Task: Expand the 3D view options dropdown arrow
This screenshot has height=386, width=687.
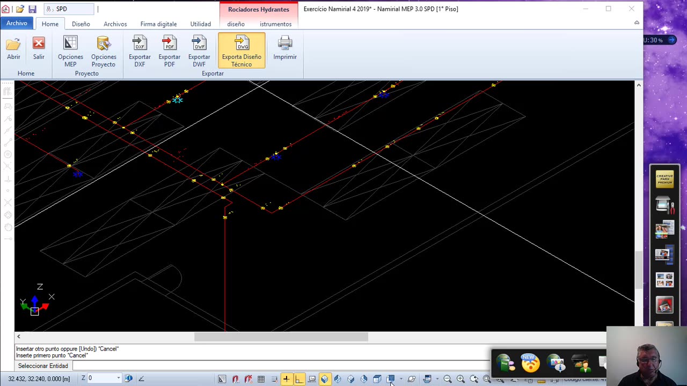Action: click(x=401, y=379)
